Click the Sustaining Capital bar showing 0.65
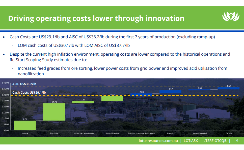Image resolution: width=244 pixels, height=150 pixels. (x=199, y=89)
